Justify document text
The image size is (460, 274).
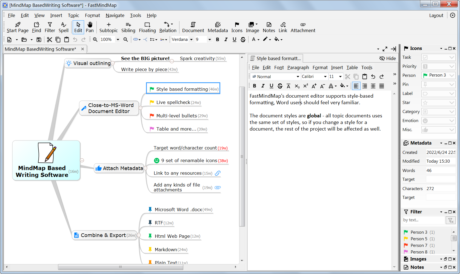[x=382, y=86]
